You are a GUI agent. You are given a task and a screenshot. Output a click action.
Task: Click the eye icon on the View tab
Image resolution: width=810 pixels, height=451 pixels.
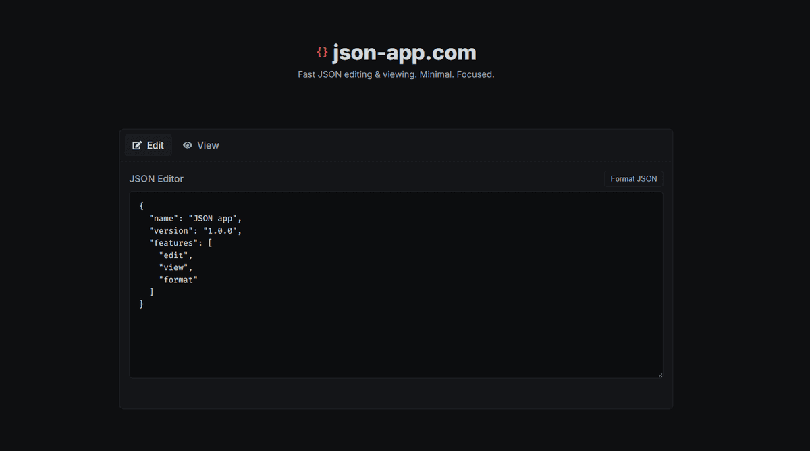click(187, 144)
